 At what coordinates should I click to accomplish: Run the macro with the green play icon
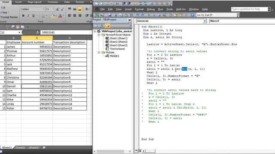click(149, 15)
